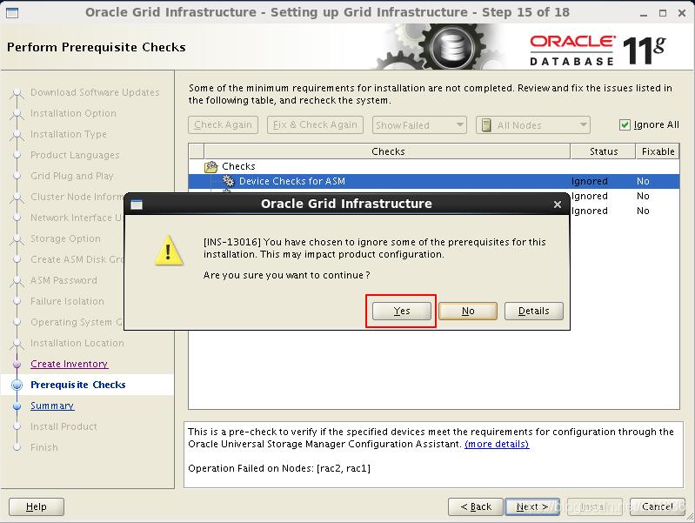This screenshot has height=523, width=695.
Task: Click the Installation Type step
Action: pos(69,134)
